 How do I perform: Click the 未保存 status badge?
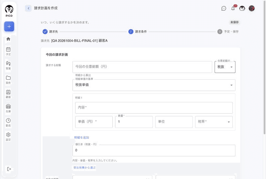click(x=234, y=22)
